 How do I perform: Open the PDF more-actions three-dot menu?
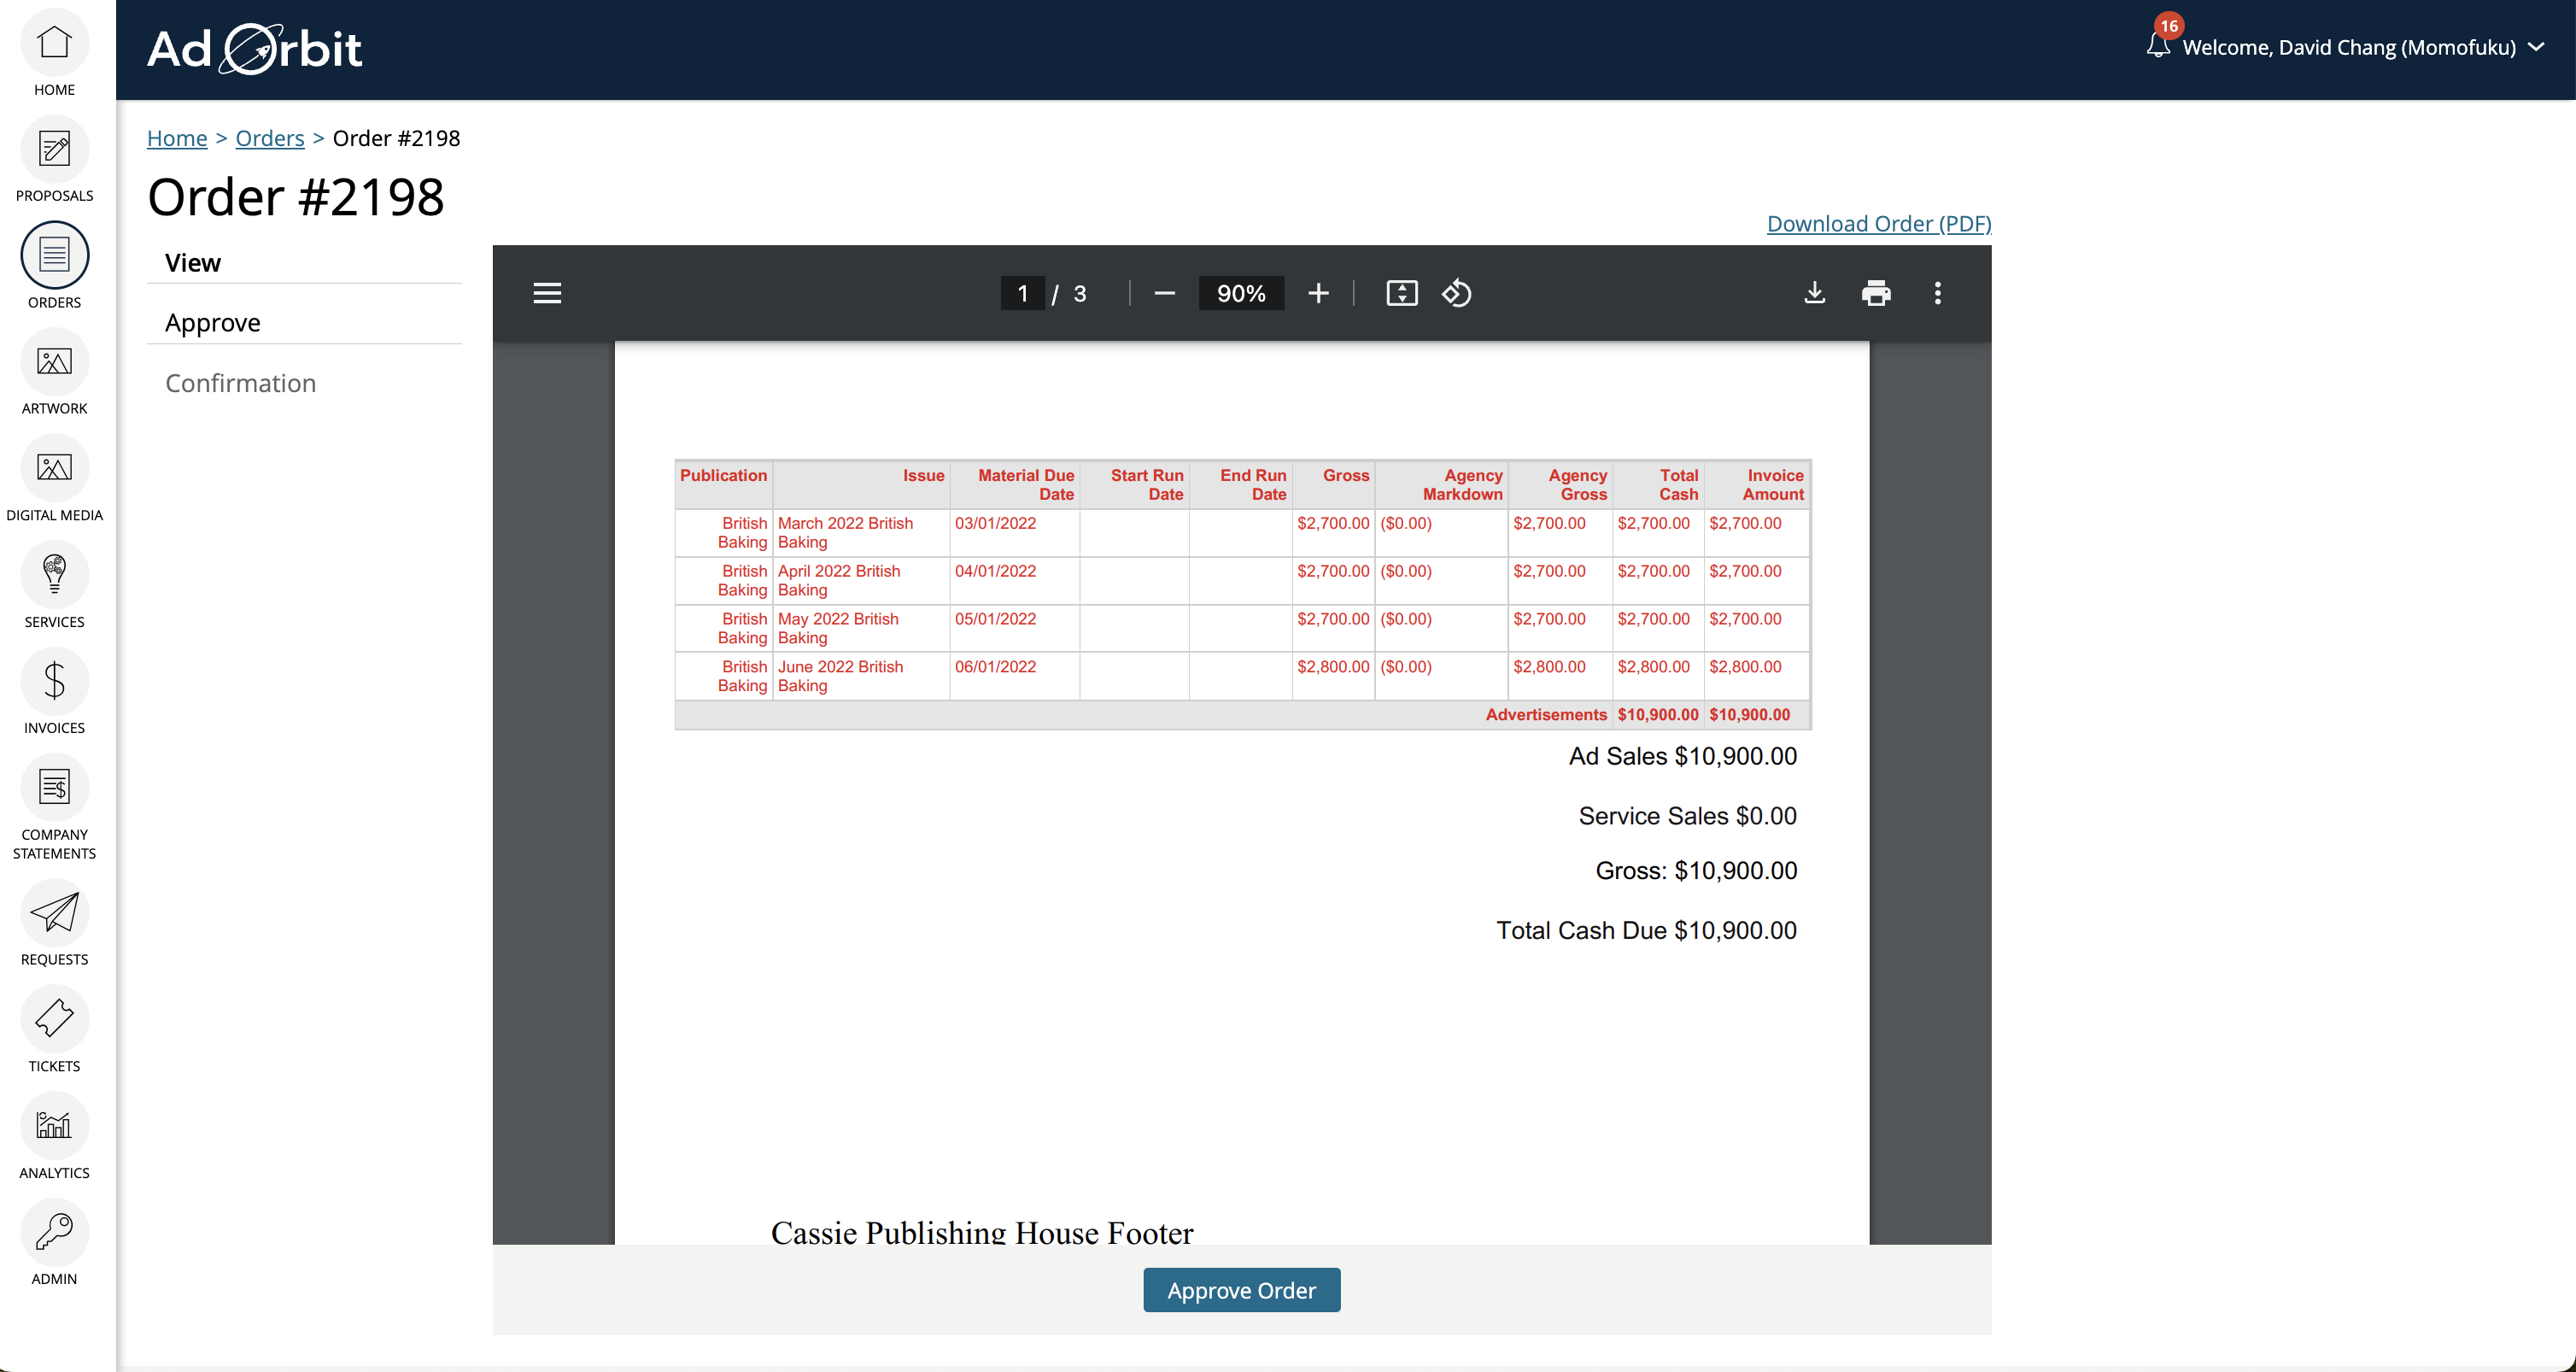(x=1937, y=293)
